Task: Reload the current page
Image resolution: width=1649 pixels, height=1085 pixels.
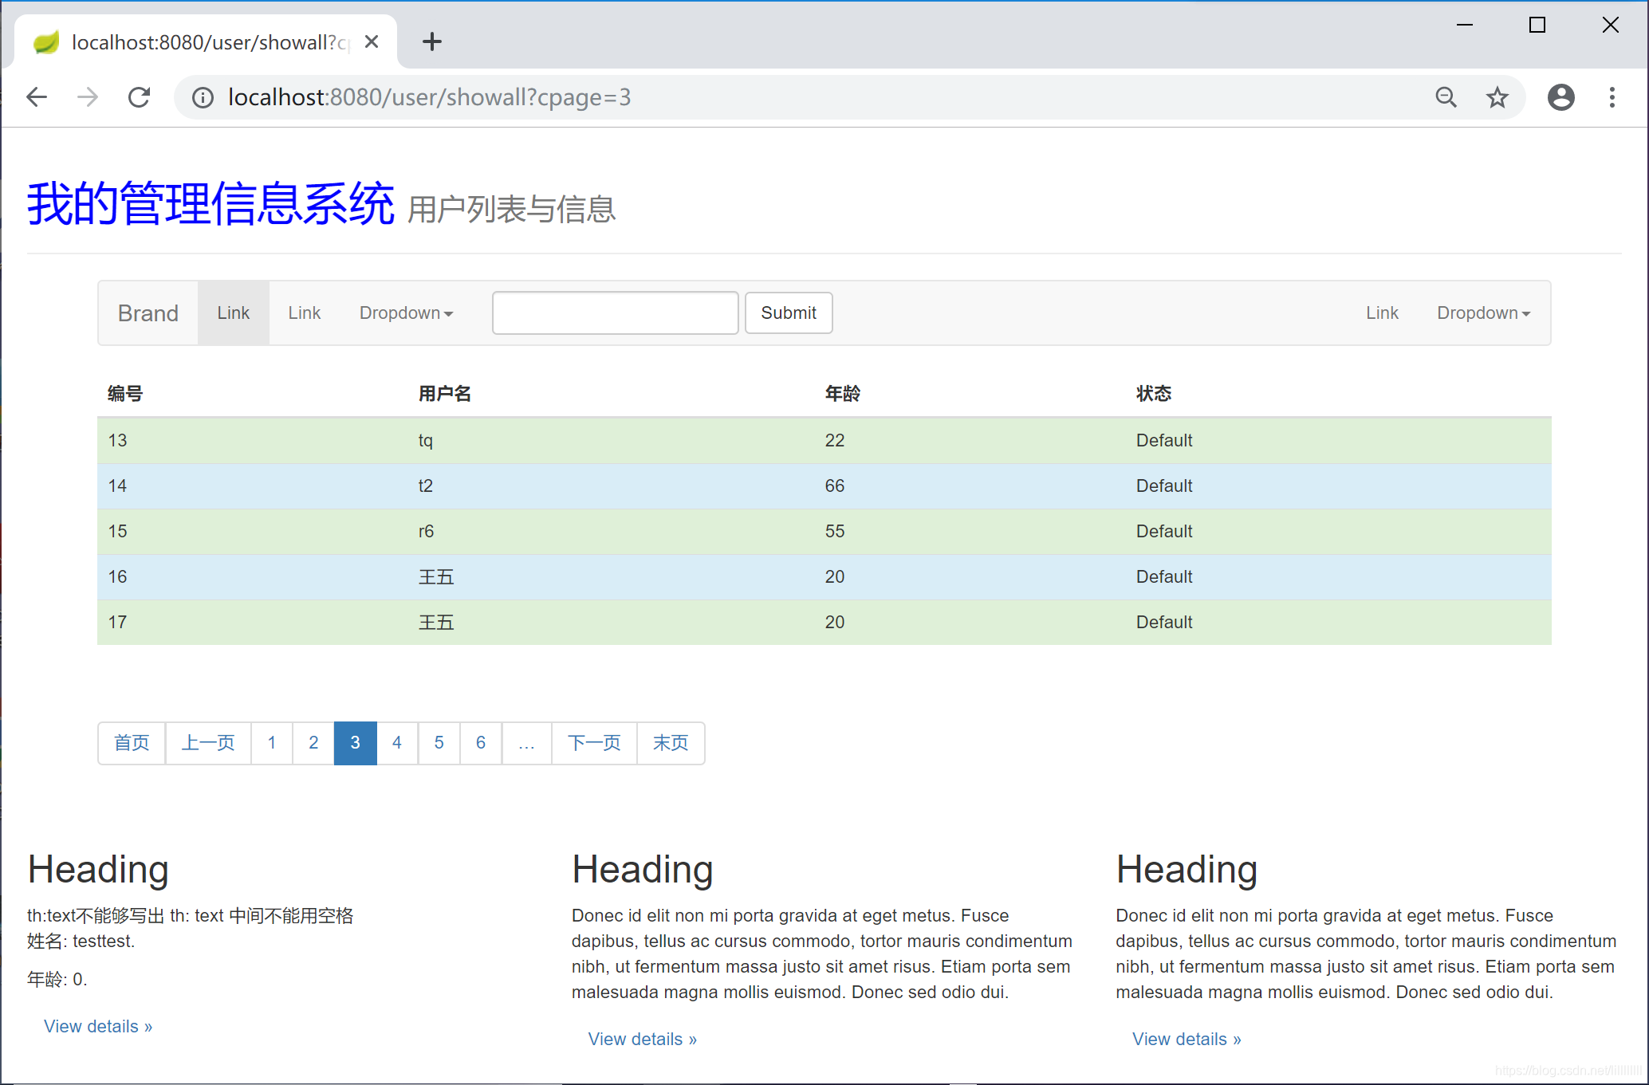Action: click(x=140, y=97)
